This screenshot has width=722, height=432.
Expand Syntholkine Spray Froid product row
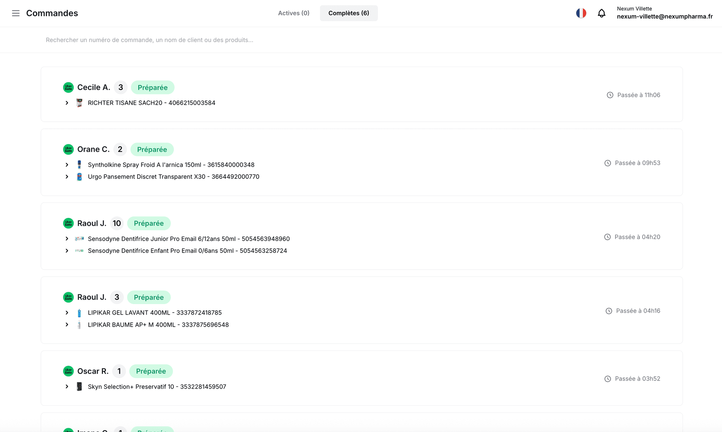[x=67, y=165]
